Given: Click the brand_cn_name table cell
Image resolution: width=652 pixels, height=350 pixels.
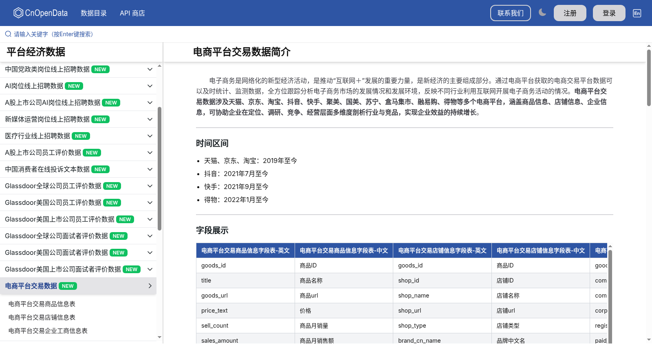Looking at the screenshot, I should tap(443, 339).
